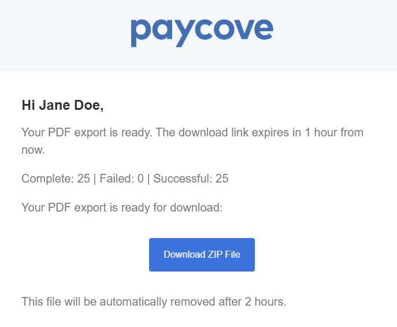Click the "Hi Jane Doe," greeting
This screenshot has width=397, height=327.
coord(62,105)
